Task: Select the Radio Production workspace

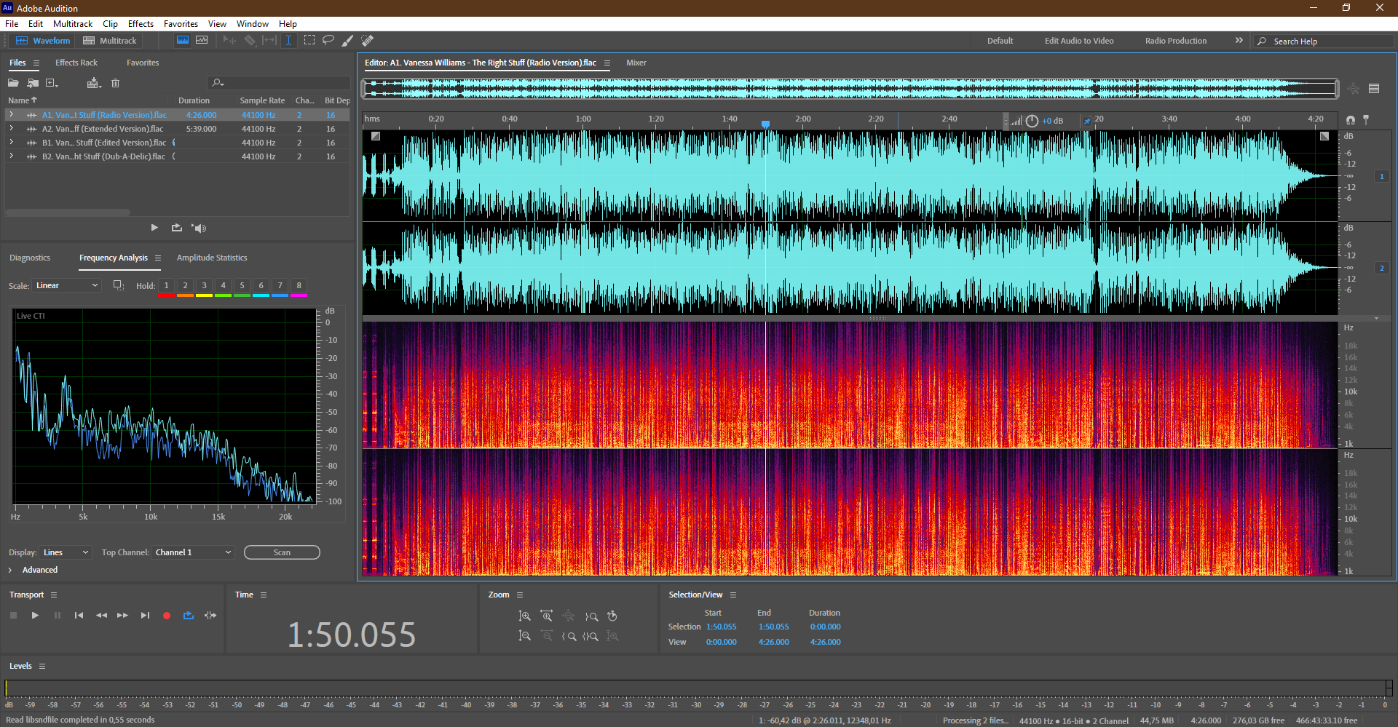Action: 1175,41
